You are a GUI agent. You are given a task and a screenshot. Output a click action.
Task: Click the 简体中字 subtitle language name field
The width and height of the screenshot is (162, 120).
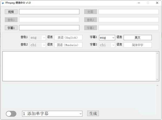pos(138,45)
